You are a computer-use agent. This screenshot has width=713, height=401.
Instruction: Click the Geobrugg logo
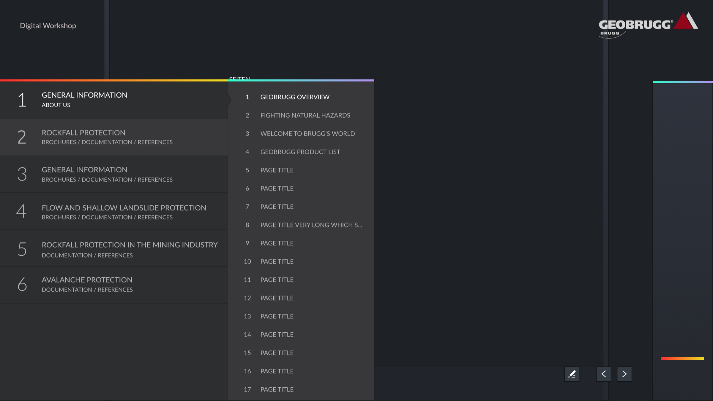pos(648,25)
